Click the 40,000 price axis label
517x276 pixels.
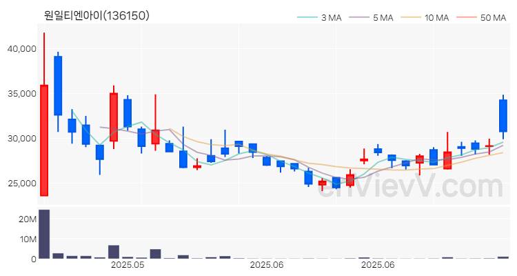[22, 49]
